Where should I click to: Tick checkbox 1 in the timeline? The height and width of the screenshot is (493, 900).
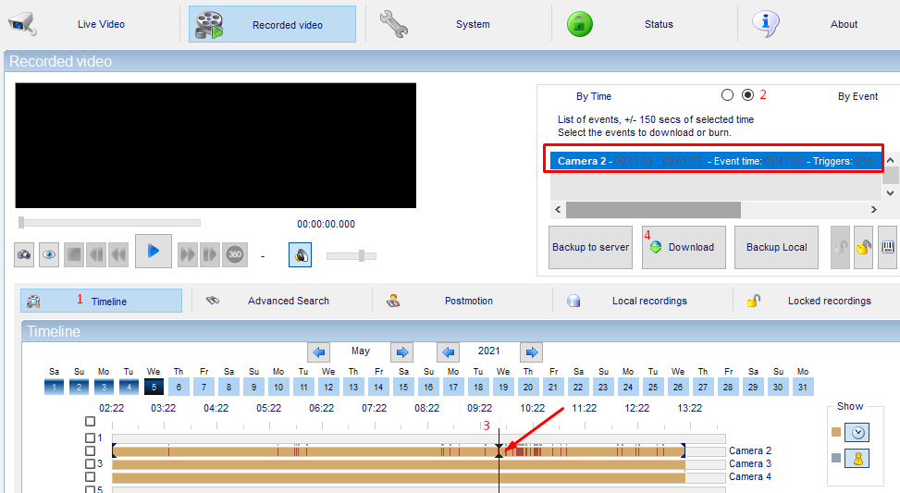click(x=90, y=438)
